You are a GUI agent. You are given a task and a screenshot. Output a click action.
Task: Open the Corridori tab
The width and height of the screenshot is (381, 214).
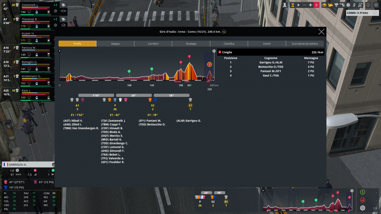(x=153, y=44)
